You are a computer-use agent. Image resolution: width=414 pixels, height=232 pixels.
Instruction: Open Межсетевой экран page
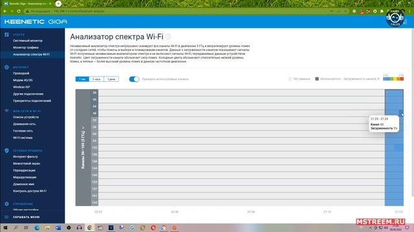coord(27,164)
